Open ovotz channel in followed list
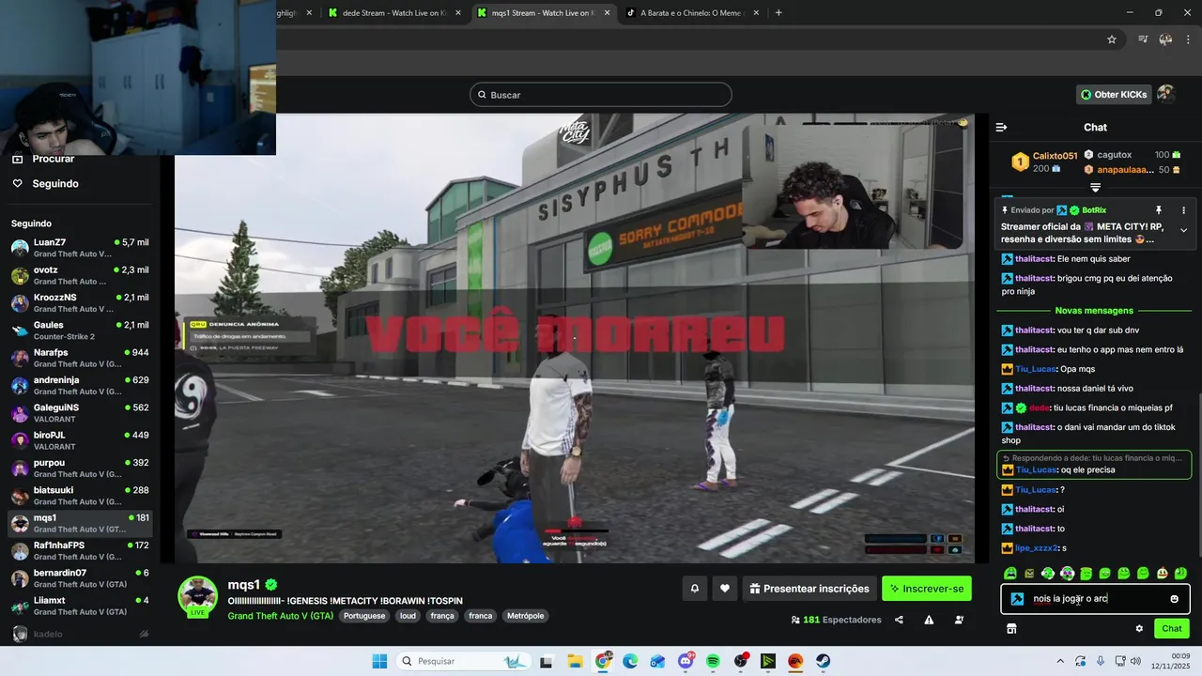Screen dimensions: 1202x676 80,275
